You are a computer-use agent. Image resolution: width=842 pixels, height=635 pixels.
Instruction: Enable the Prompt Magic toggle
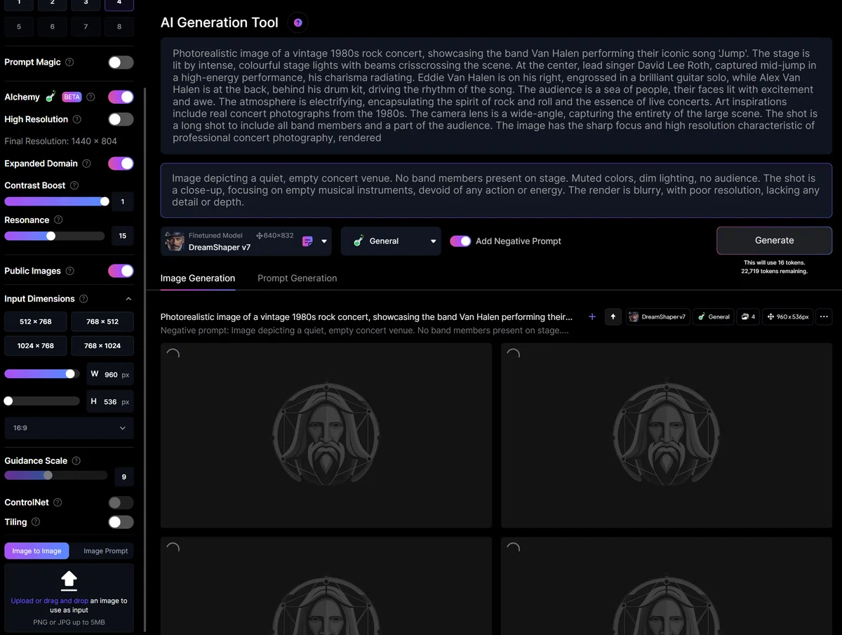(121, 62)
